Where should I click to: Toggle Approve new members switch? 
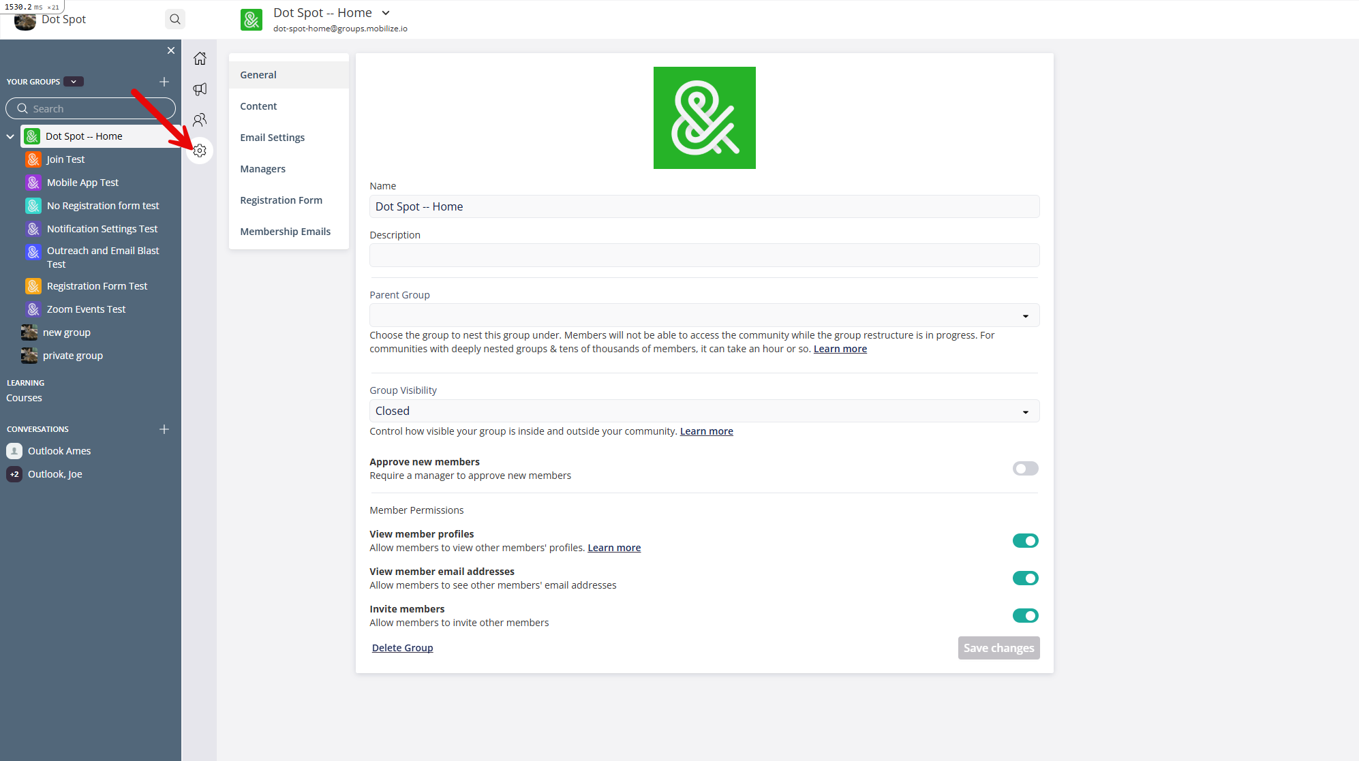[1025, 469]
